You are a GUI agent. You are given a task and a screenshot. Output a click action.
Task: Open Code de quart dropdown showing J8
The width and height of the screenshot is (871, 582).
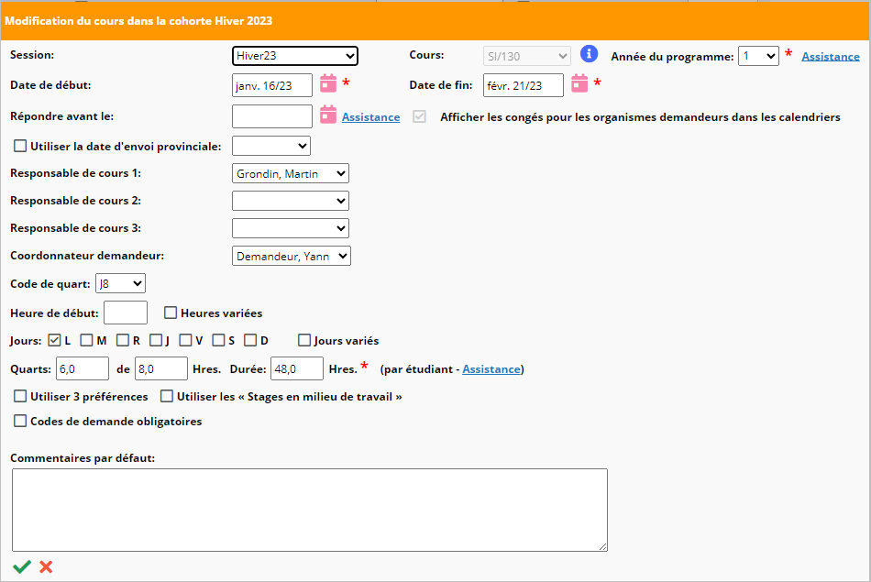120,284
